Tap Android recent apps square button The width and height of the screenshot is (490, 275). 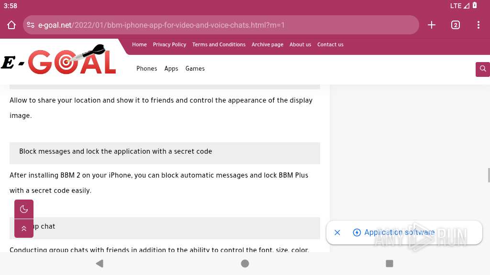pos(390,264)
